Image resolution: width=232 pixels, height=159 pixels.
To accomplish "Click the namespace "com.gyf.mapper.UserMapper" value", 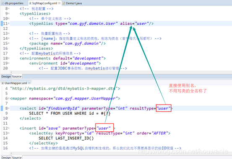I will pos(85,98).
